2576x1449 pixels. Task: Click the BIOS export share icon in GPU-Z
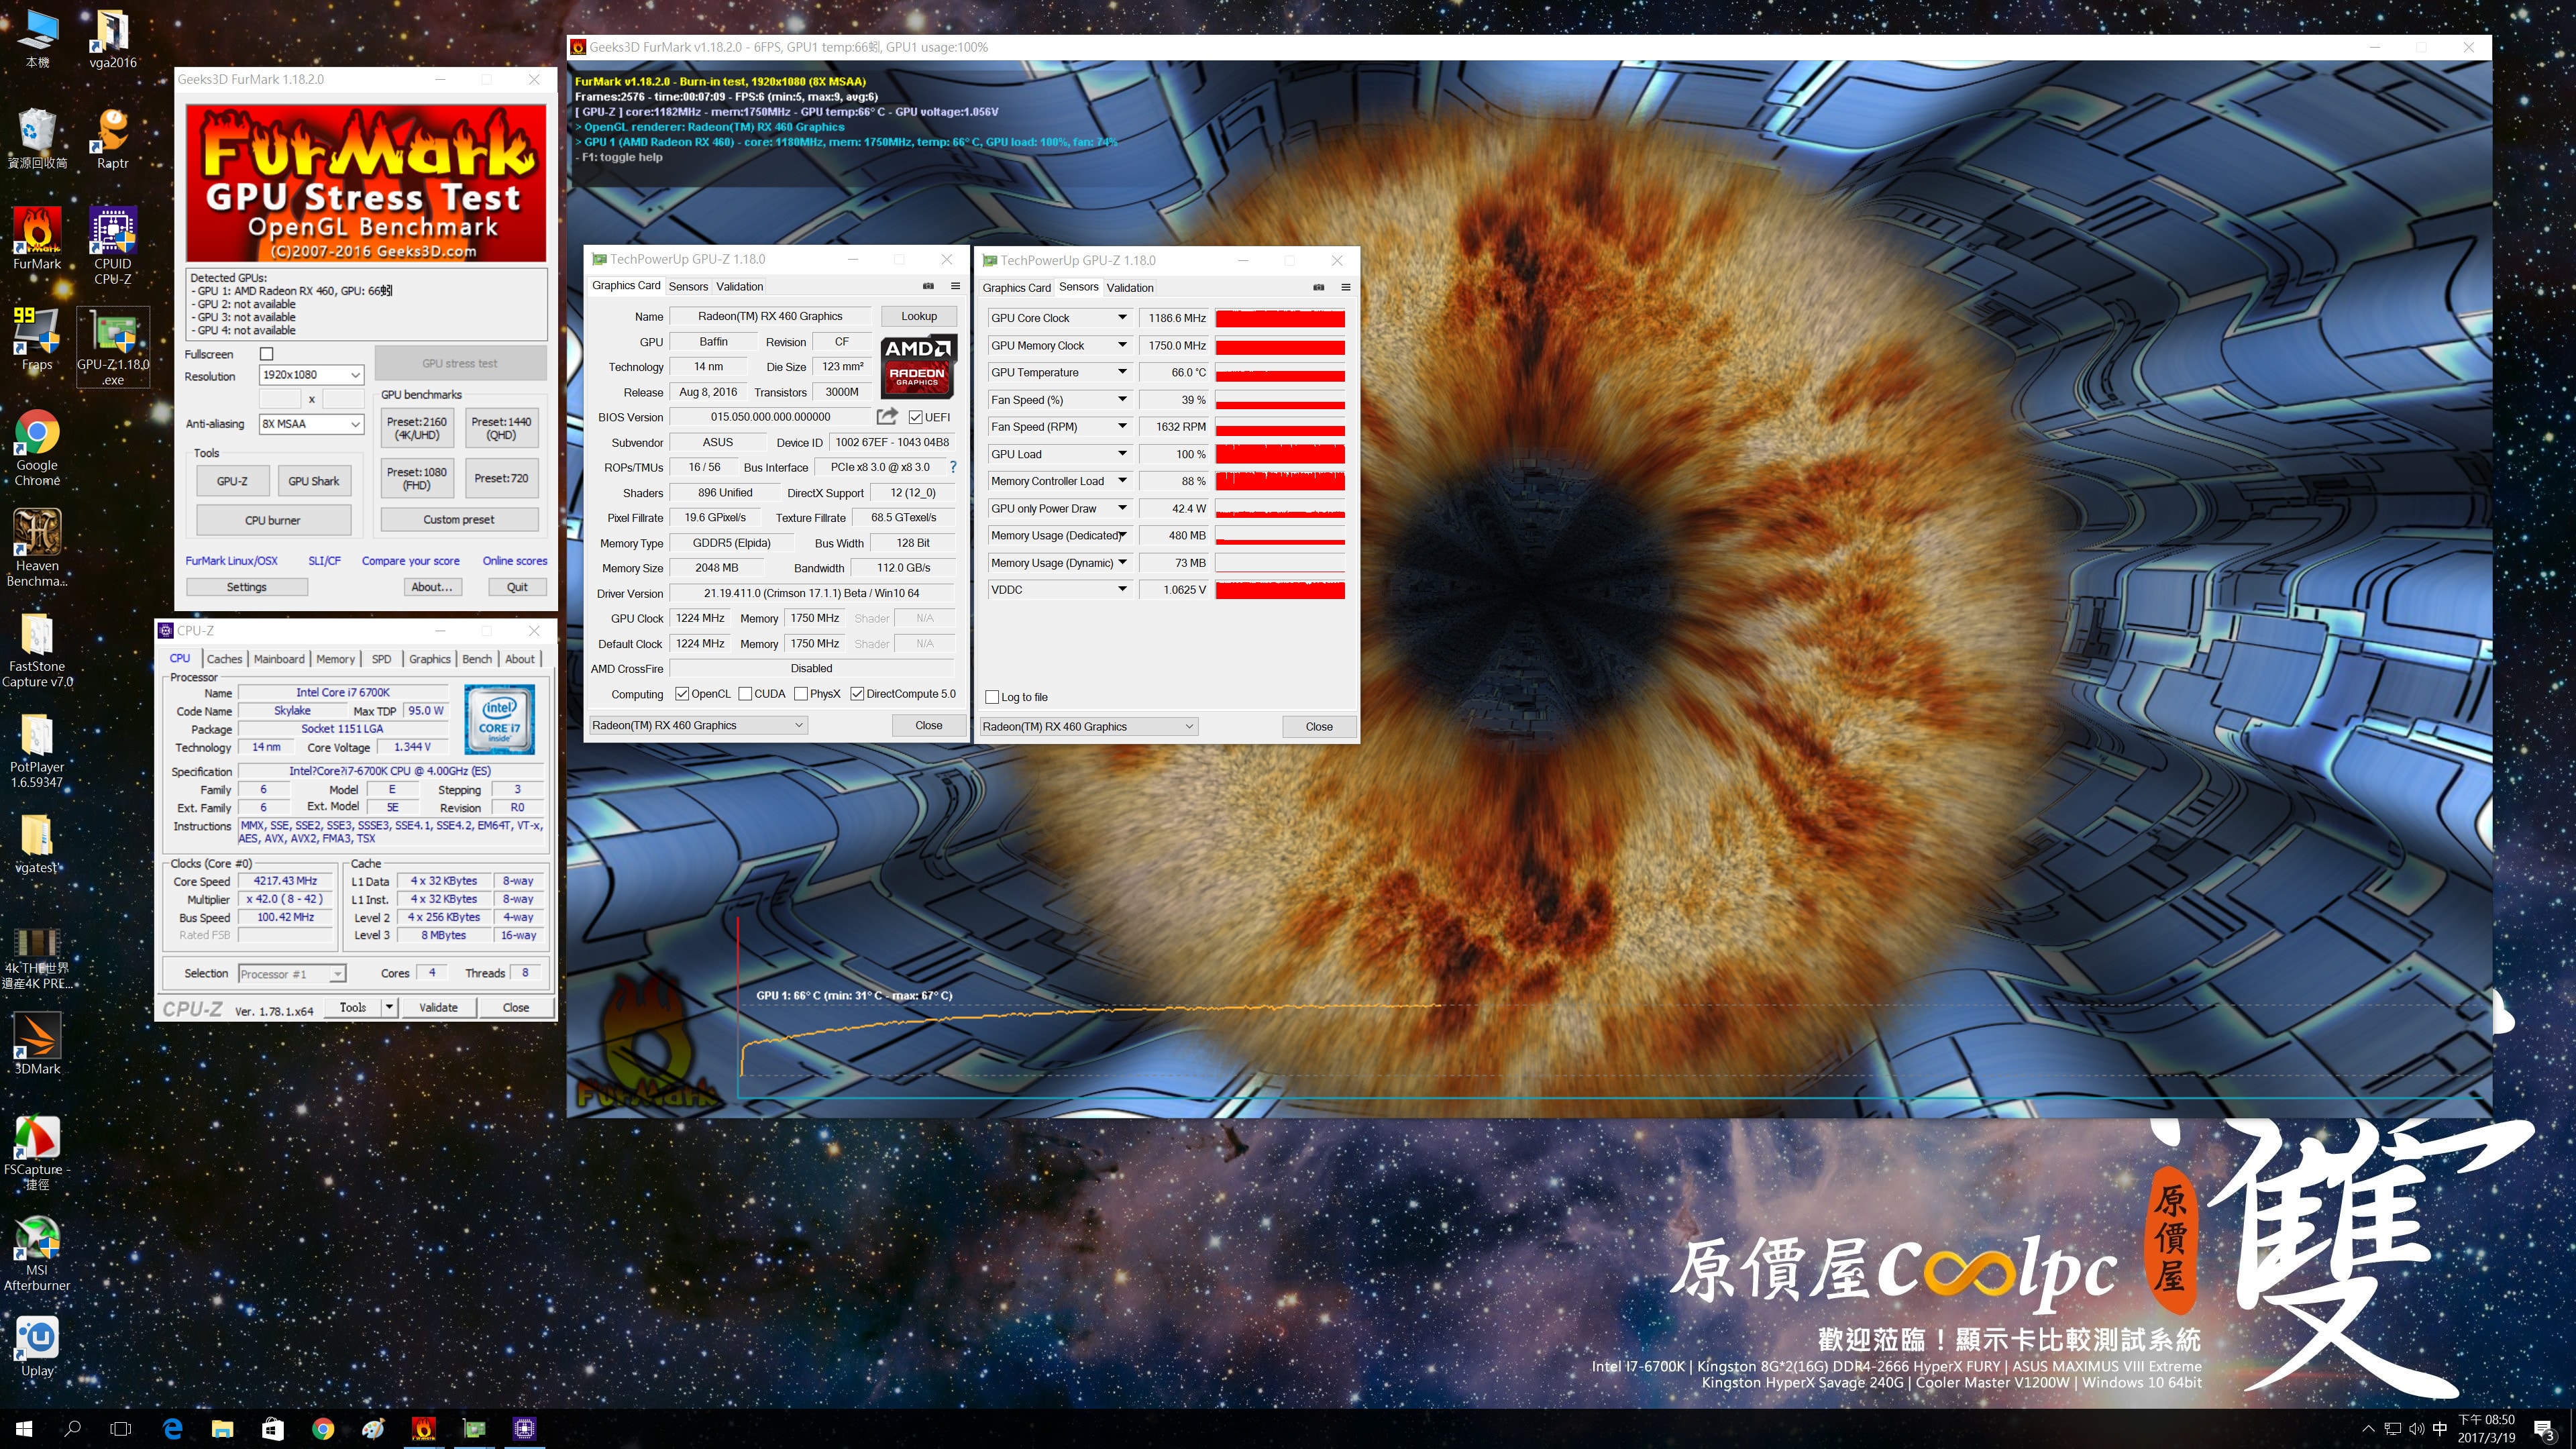887,416
